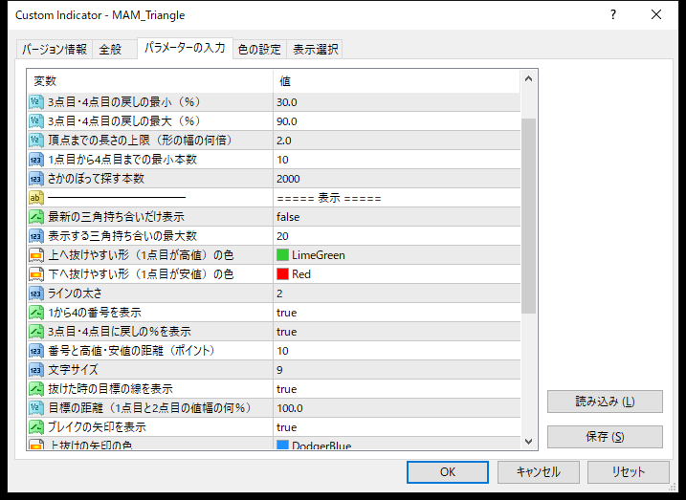Toggle true value of ブレイクの矢印を表示
The width and height of the screenshot is (686, 500).
pos(396,427)
